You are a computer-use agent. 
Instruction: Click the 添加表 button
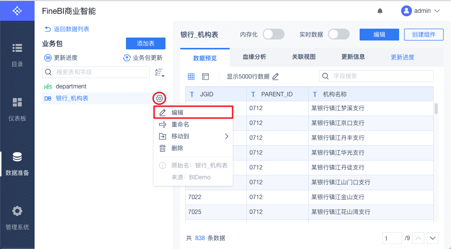coord(146,43)
